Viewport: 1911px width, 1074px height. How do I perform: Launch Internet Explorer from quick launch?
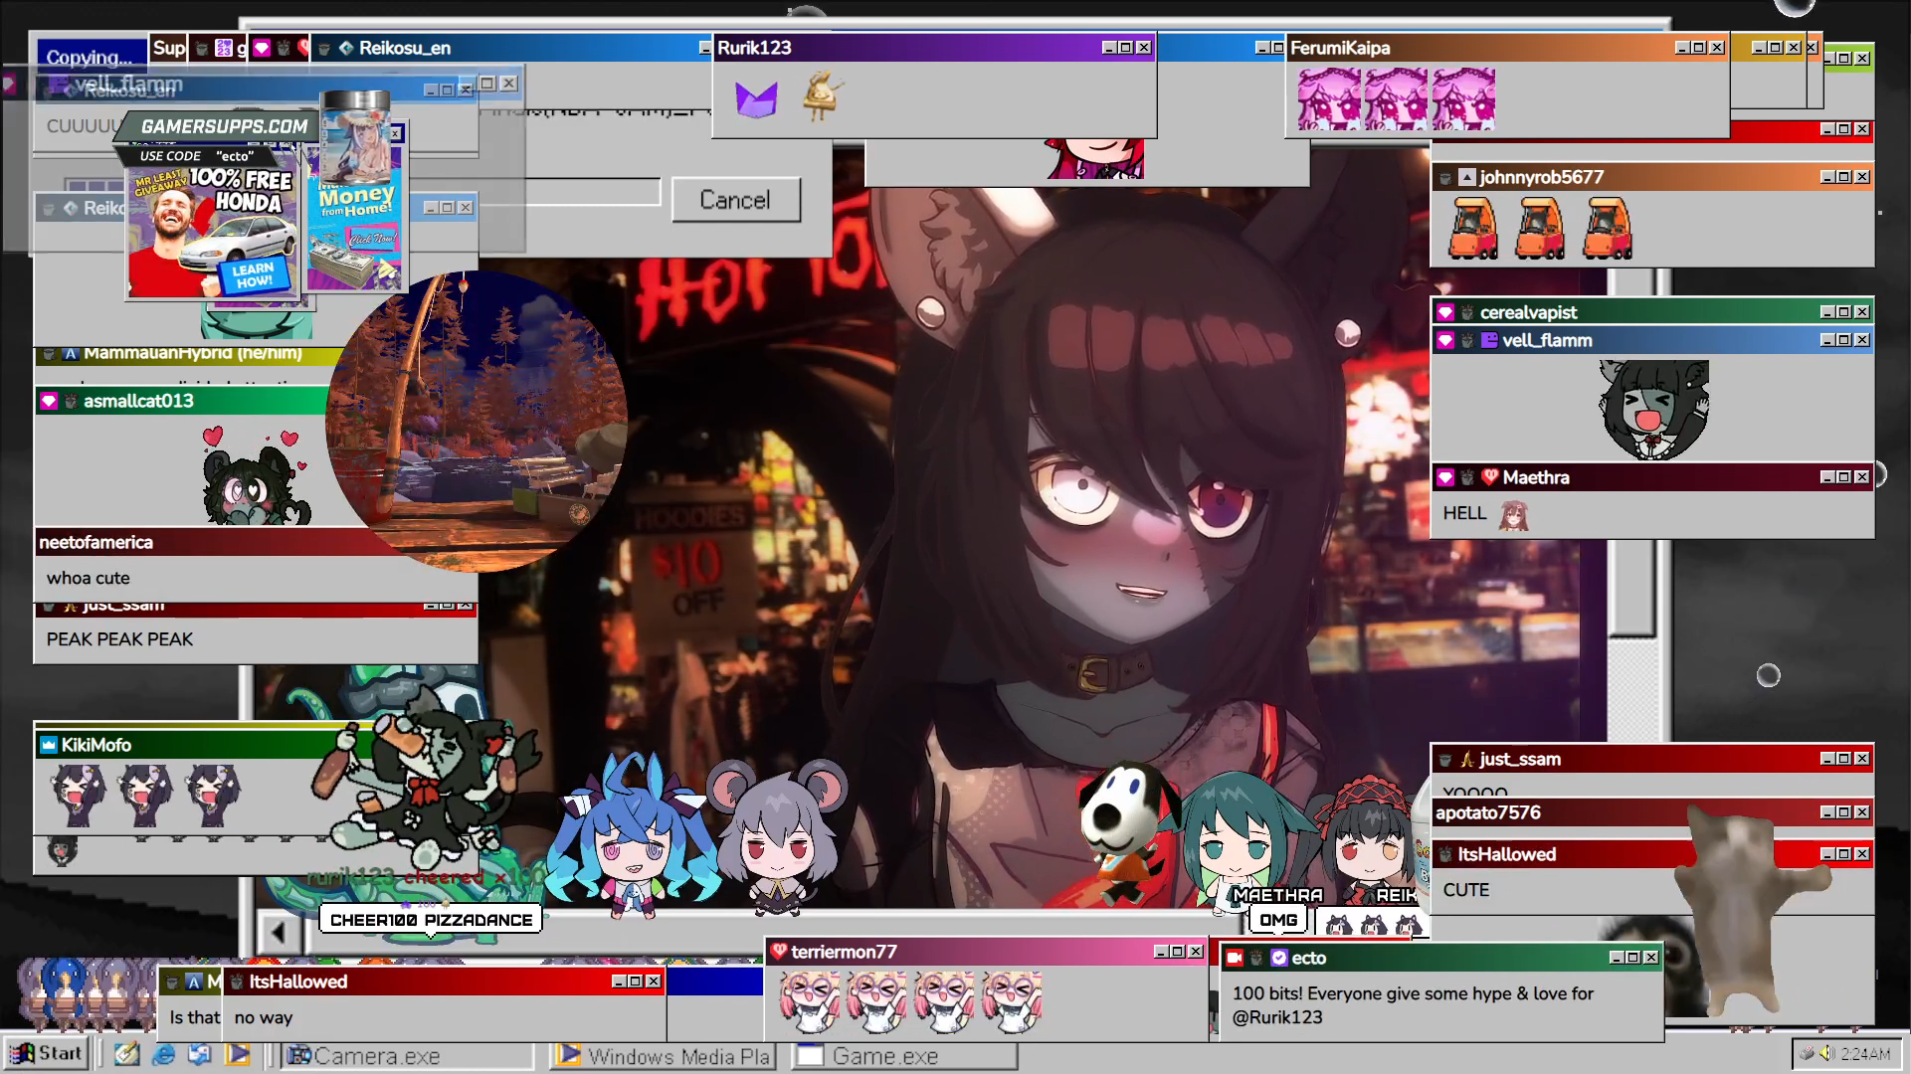point(164,1054)
